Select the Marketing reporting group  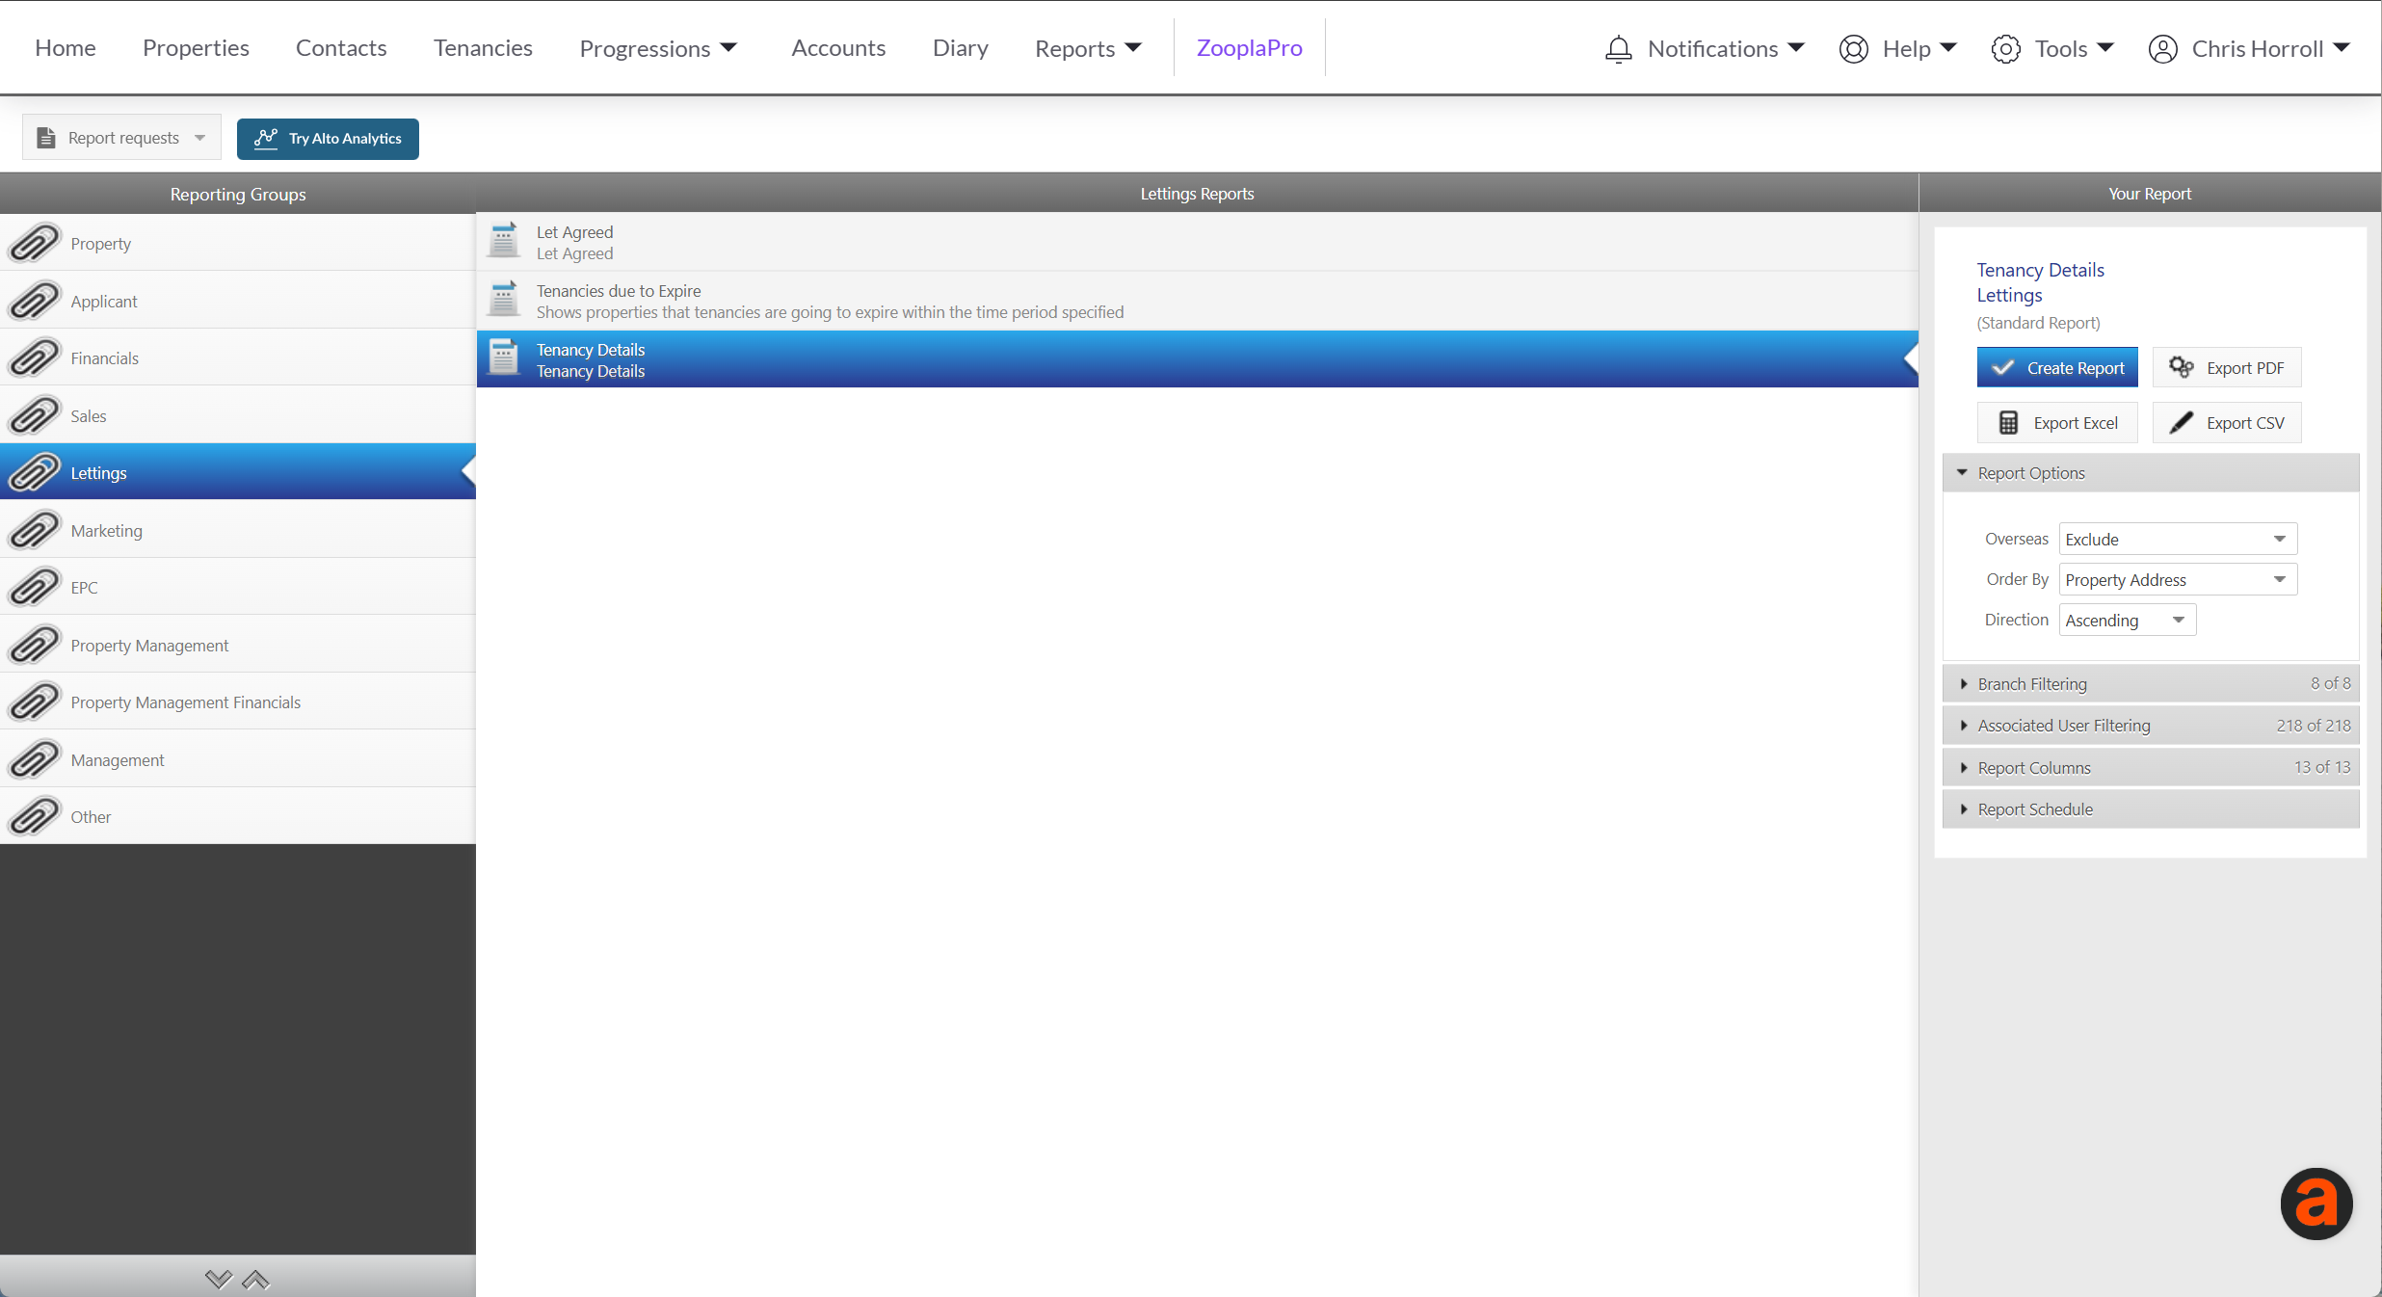coord(238,530)
